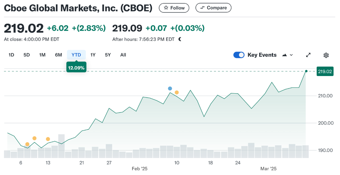The width and height of the screenshot is (340, 175).
Task: Select the 5Y time range
Action: coord(108,55)
